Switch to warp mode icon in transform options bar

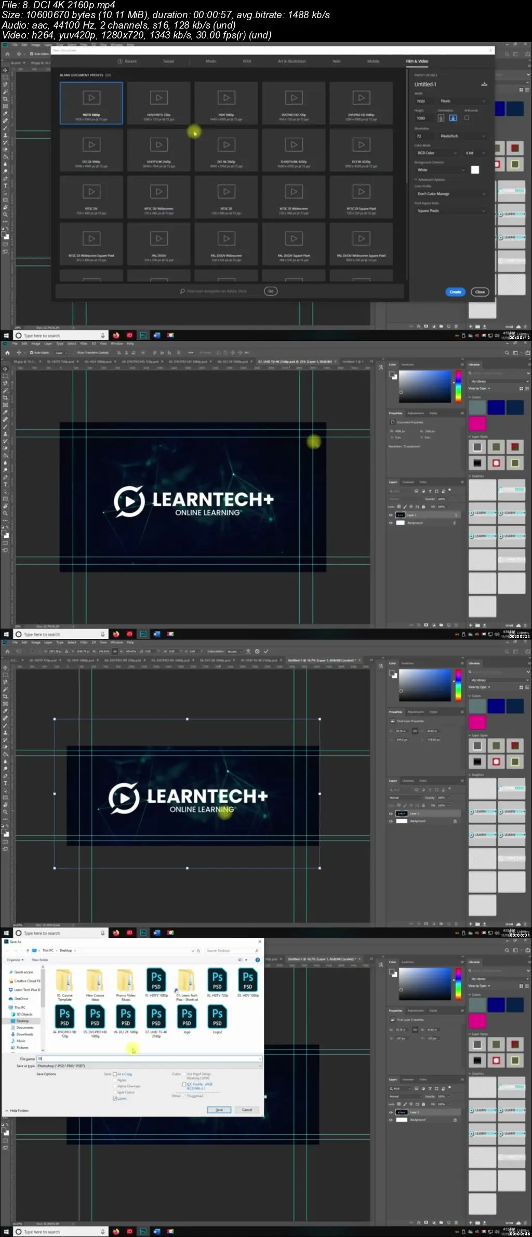(x=248, y=651)
